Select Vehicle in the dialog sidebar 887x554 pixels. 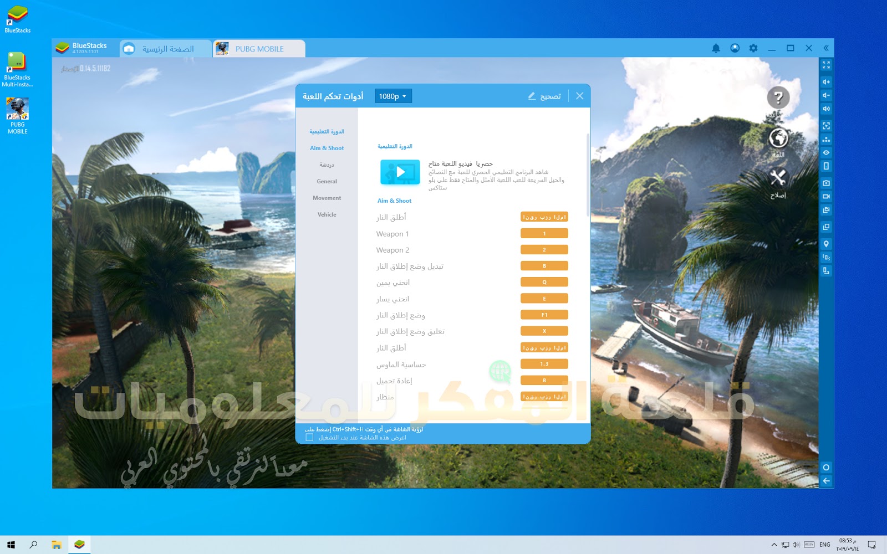pos(327,215)
